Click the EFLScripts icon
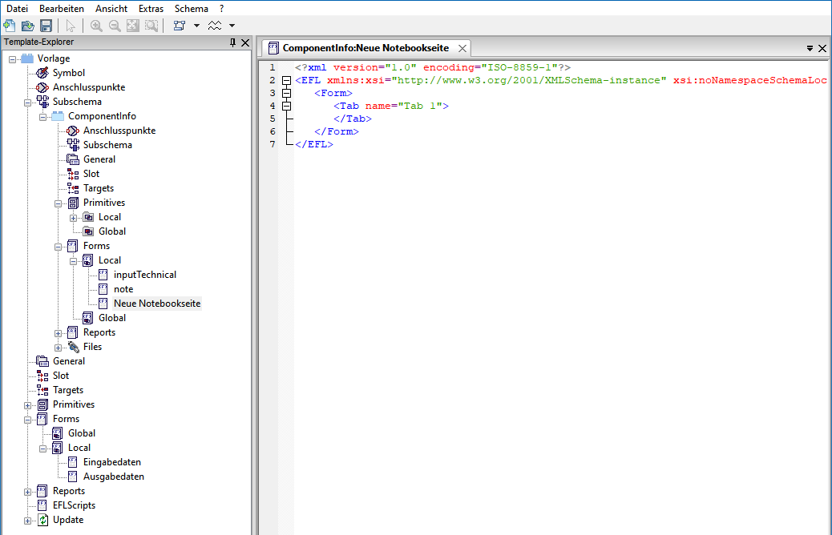The image size is (832, 535). [42, 505]
